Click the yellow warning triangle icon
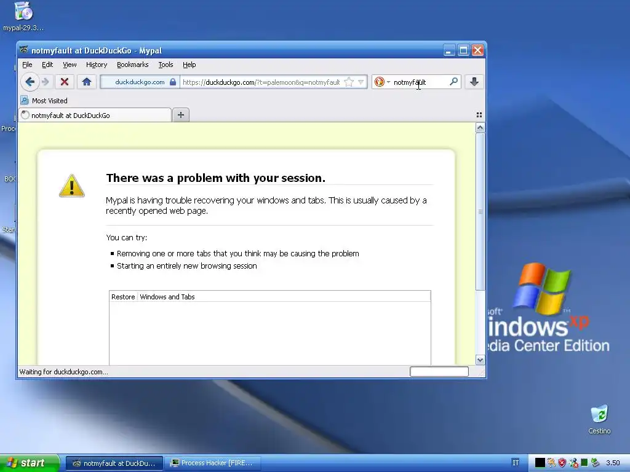 pos(72,186)
